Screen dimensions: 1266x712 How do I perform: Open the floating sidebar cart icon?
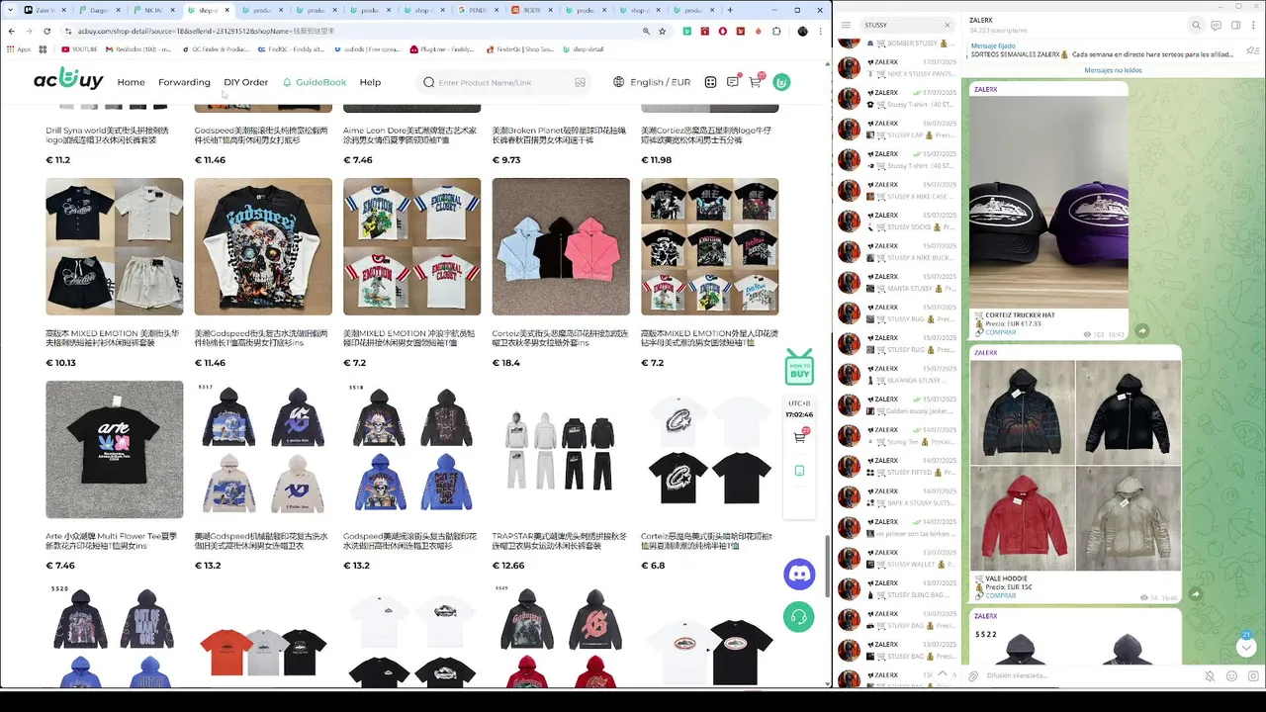(799, 436)
